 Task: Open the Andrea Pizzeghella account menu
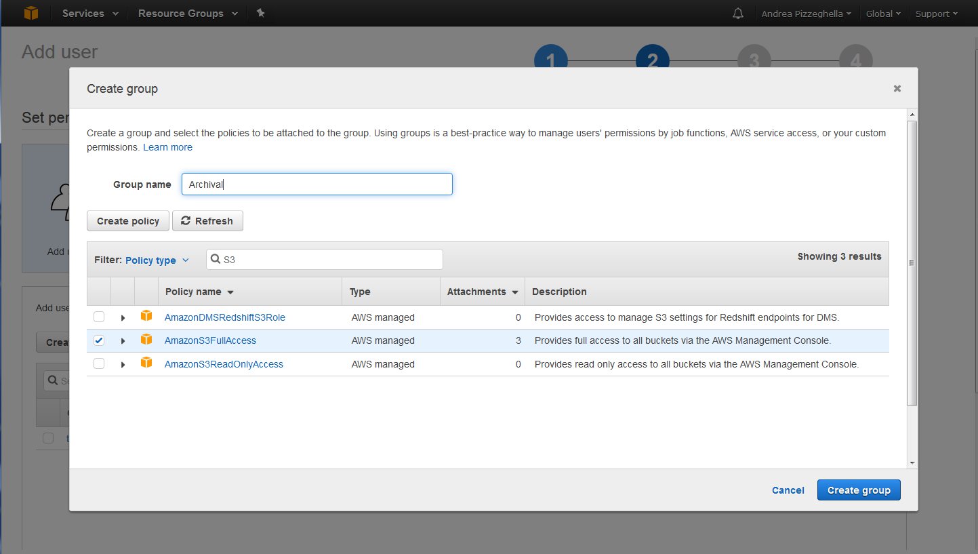807,14
